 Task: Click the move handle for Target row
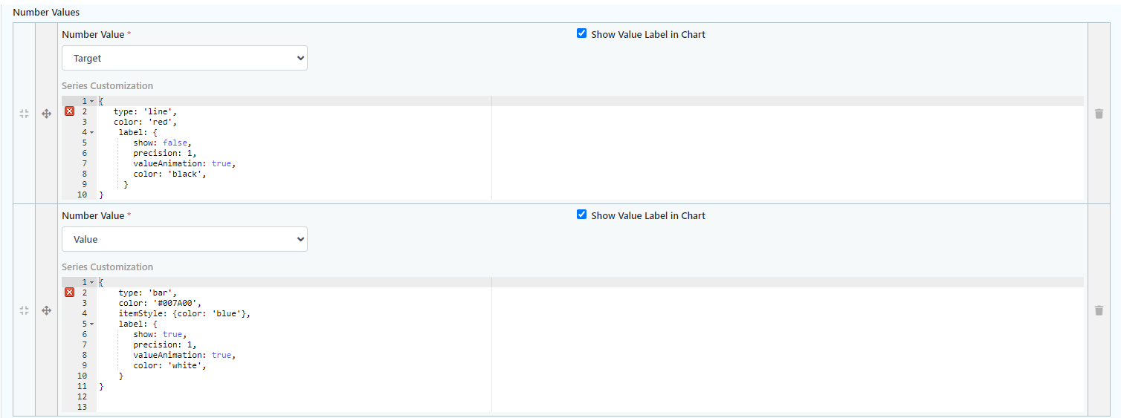tap(46, 114)
